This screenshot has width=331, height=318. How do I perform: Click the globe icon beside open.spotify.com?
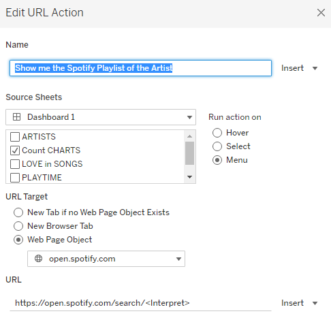point(38,259)
